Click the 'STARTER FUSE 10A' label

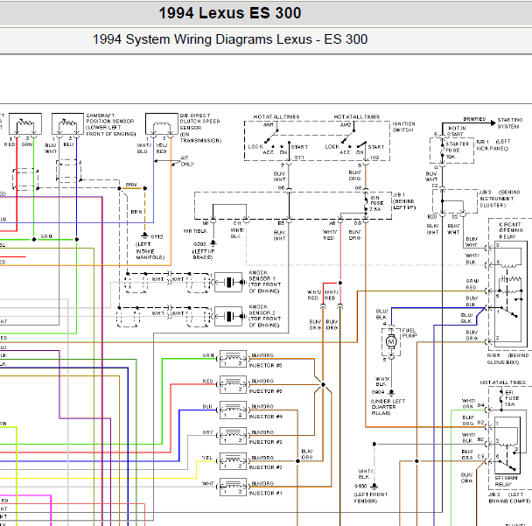[458, 150]
